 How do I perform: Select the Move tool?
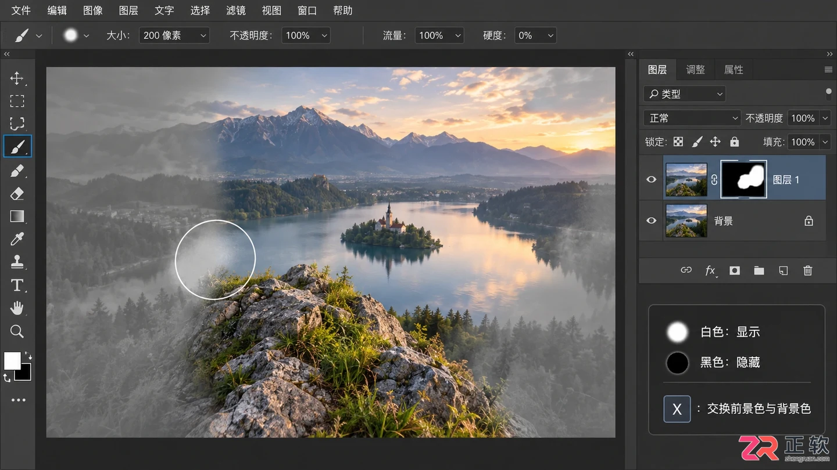pyautogui.click(x=17, y=78)
